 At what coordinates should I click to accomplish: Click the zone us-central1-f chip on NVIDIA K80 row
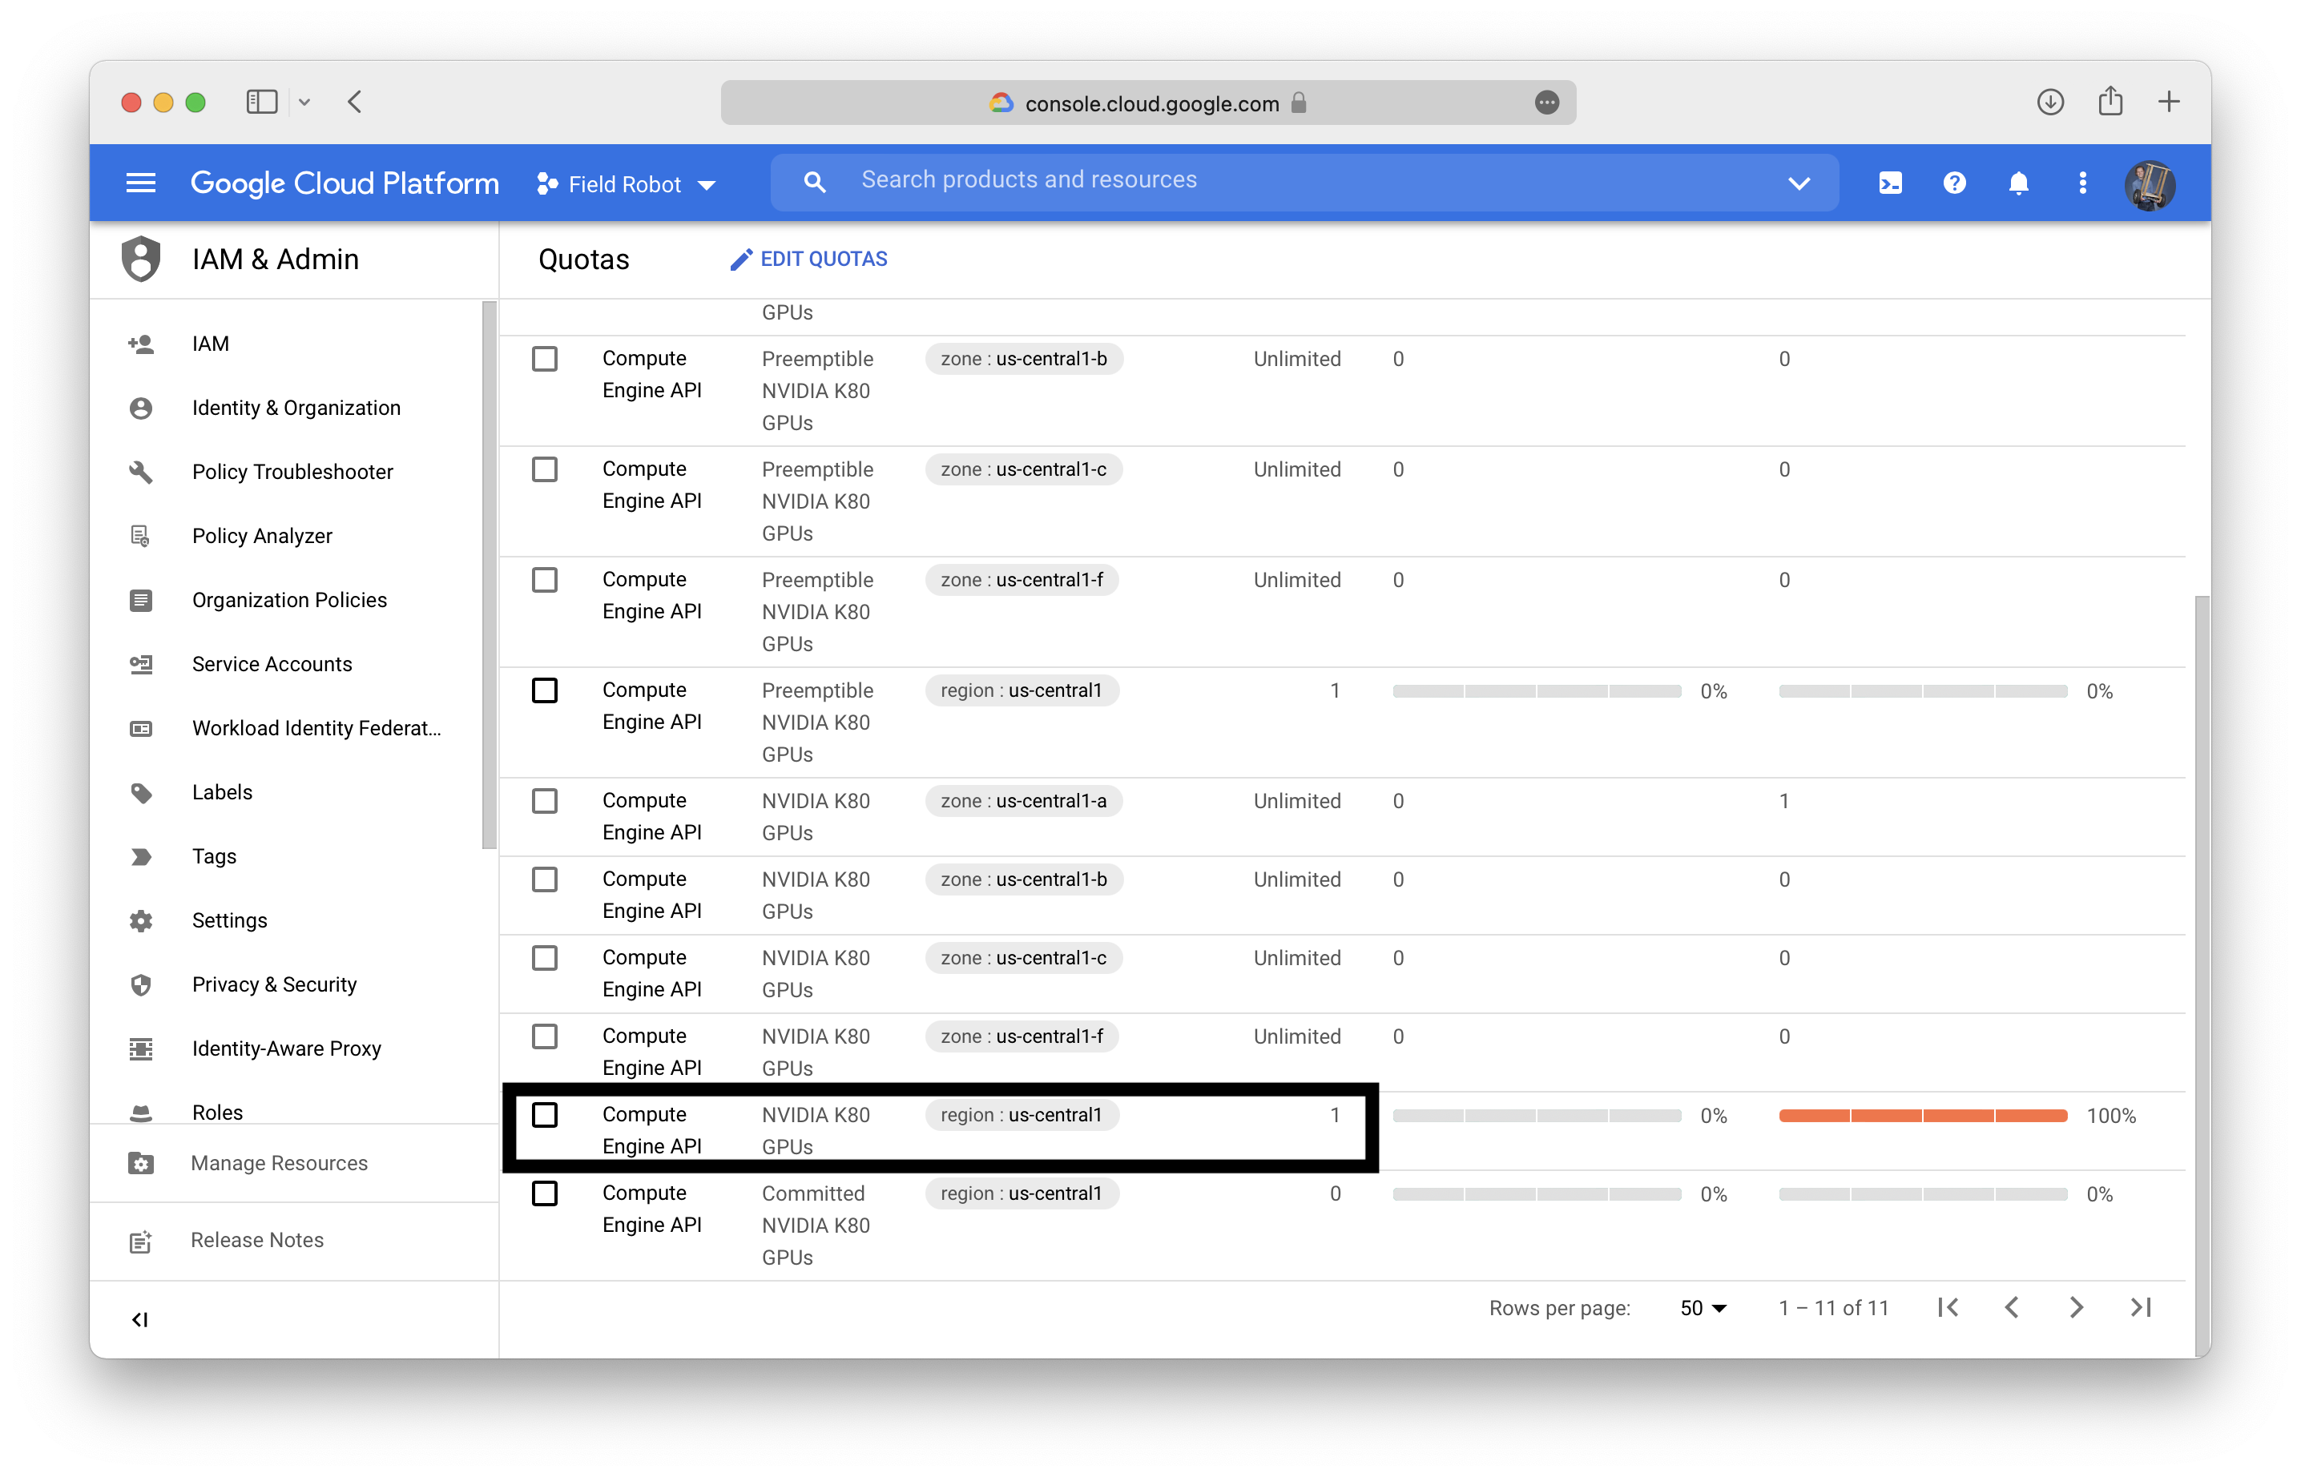tap(1022, 1036)
